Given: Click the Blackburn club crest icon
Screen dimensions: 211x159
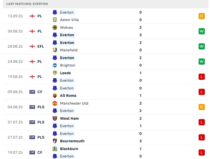Looking at the screenshot, I should [55, 149].
